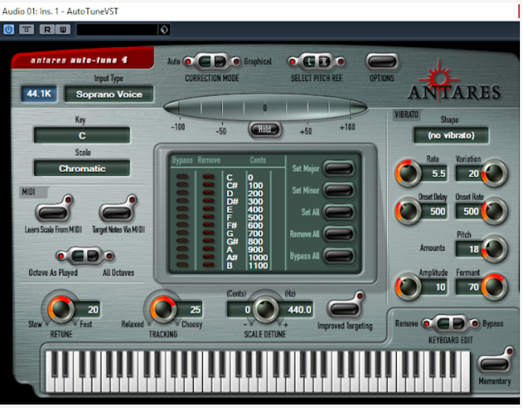
Task: Open the Scale dropdown showing Chromatic
Action: (82, 168)
